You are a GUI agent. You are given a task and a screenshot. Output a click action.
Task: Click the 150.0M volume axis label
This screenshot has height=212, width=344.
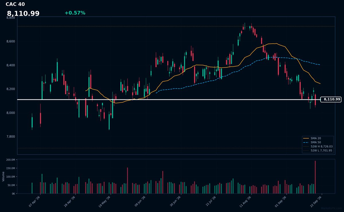click(10, 168)
